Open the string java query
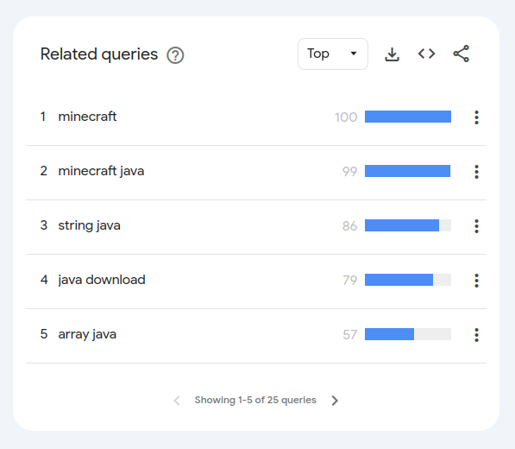The width and height of the screenshot is (515, 449). 90,225
